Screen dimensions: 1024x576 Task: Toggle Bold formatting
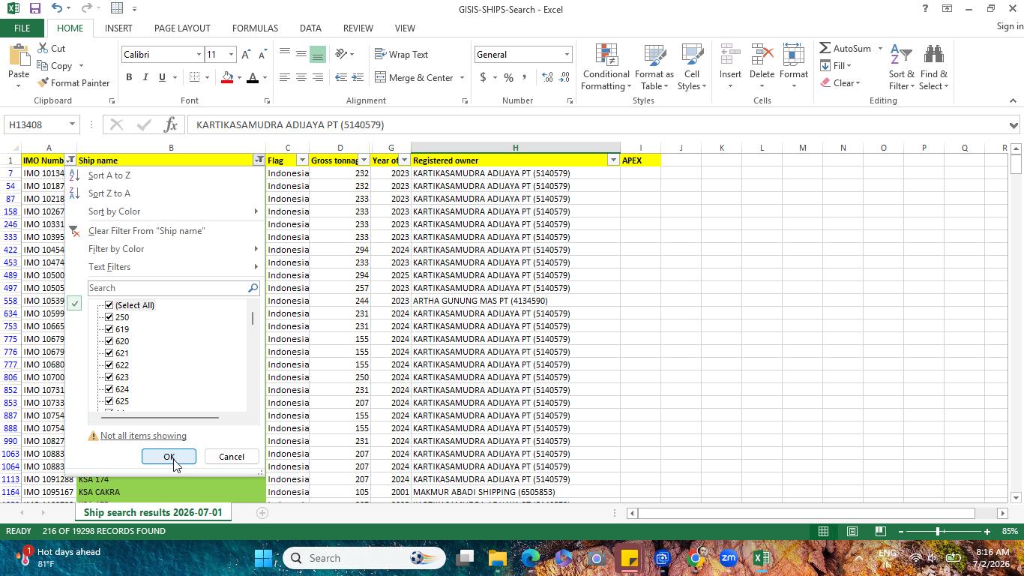129,77
